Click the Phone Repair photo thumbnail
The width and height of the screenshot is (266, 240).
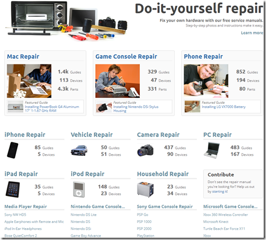click(x=206, y=81)
